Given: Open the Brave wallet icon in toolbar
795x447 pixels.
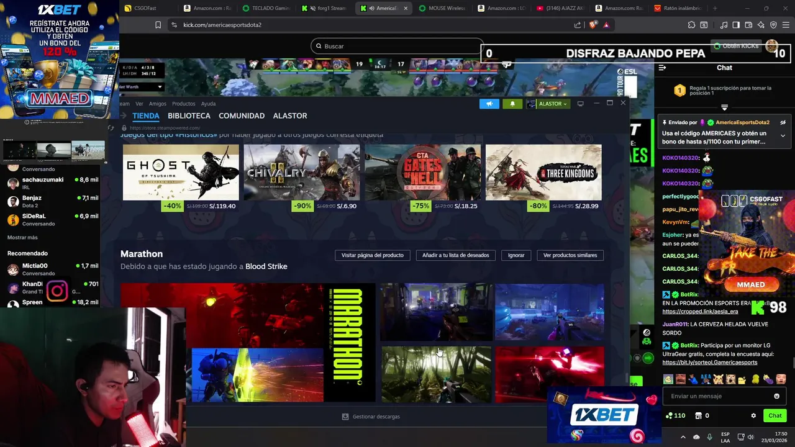Looking at the screenshot, I should (x=748, y=25).
